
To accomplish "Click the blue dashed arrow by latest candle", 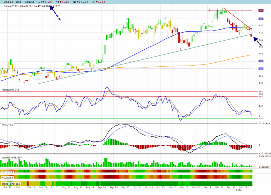I will (x=258, y=42).
